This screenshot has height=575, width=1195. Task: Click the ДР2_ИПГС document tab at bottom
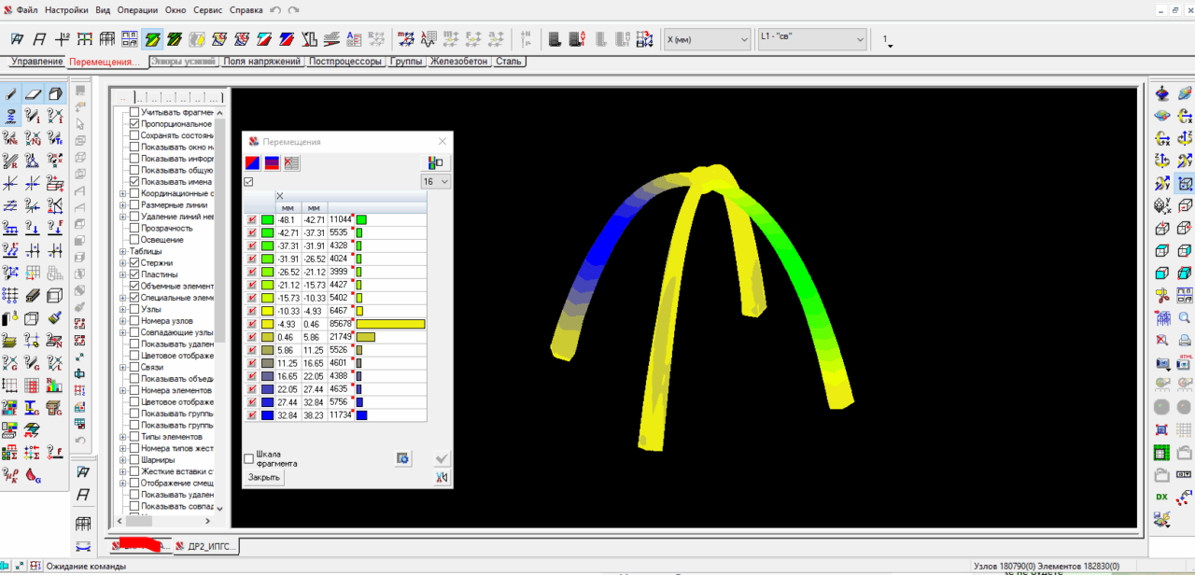(x=204, y=546)
